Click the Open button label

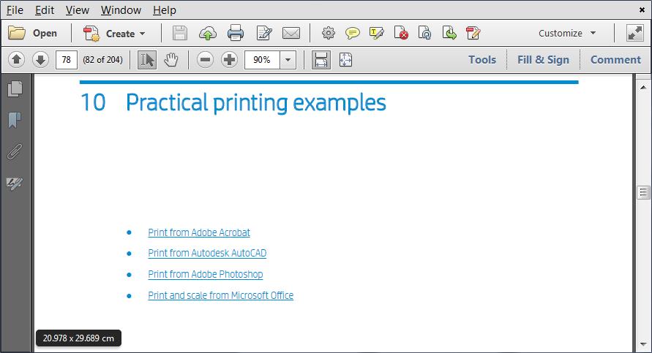45,33
